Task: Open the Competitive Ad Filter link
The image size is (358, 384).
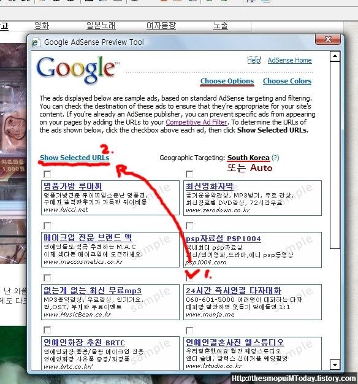Action: tap(197, 122)
